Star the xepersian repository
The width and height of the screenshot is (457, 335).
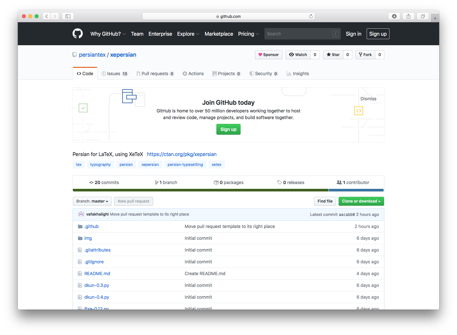tap(333, 55)
